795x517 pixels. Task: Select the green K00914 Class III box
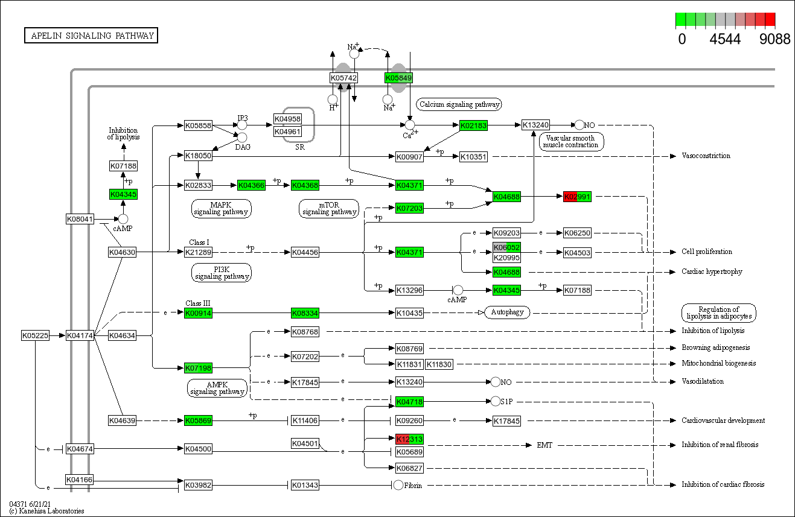pos(198,313)
